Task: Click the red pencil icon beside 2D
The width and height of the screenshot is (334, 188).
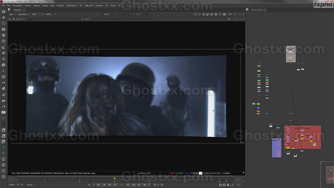Action: tap(240, 19)
